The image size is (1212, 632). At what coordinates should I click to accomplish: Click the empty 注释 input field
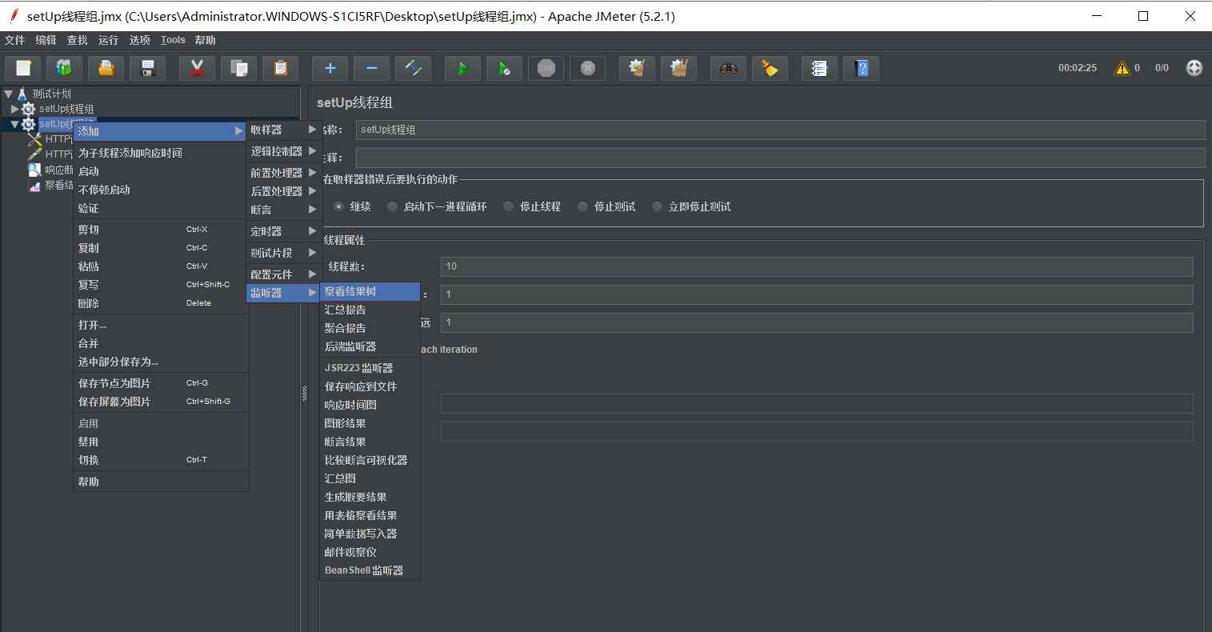(780, 158)
